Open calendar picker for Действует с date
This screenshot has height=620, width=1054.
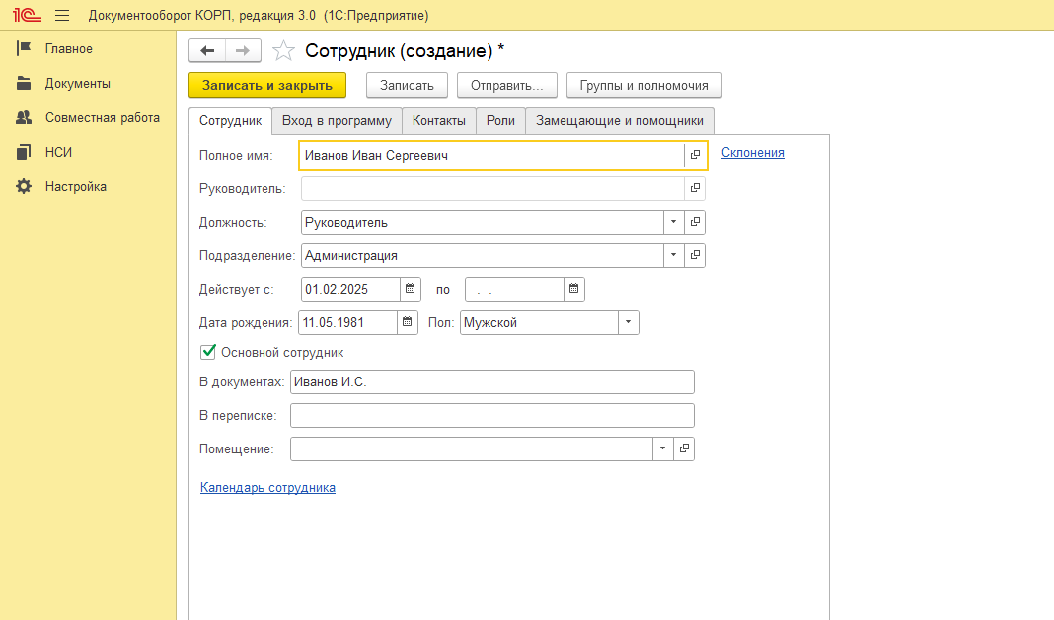pyautogui.click(x=410, y=289)
